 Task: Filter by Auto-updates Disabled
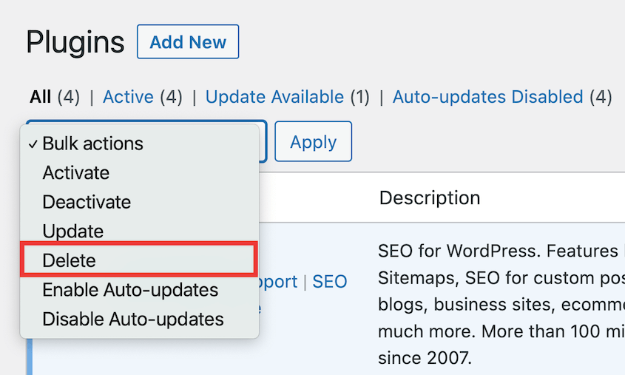tap(488, 97)
